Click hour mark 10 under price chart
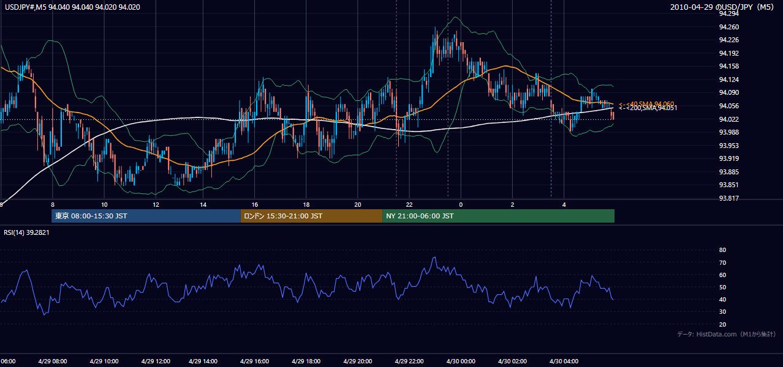Image resolution: width=783 pixels, height=367 pixels. tap(104, 204)
